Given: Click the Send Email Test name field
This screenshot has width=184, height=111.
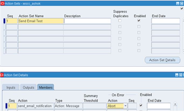Looking at the screenshot, I should [41, 21].
